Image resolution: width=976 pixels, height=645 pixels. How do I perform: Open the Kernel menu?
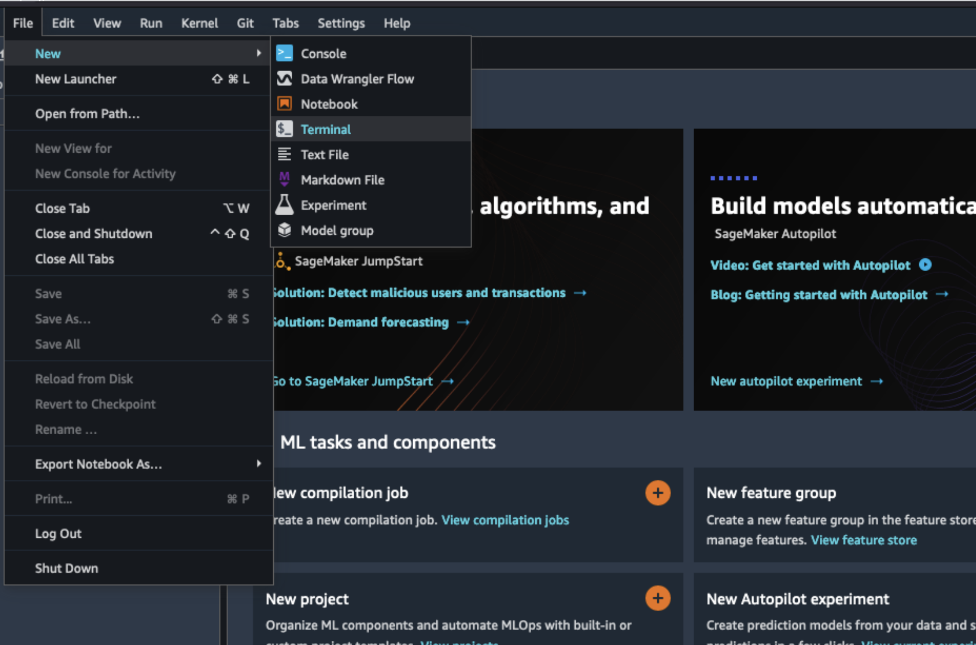[x=199, y=23]
